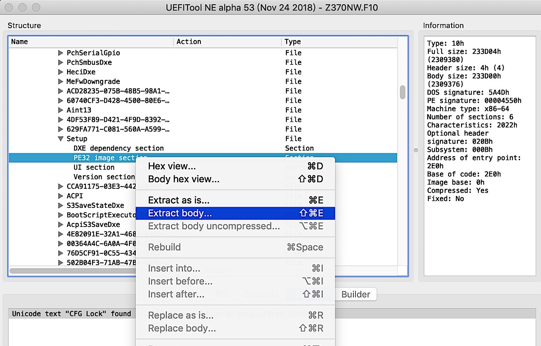Click Rebuild in context menu
The width and height of the screenshot is (541, 346).
point(235,247)
